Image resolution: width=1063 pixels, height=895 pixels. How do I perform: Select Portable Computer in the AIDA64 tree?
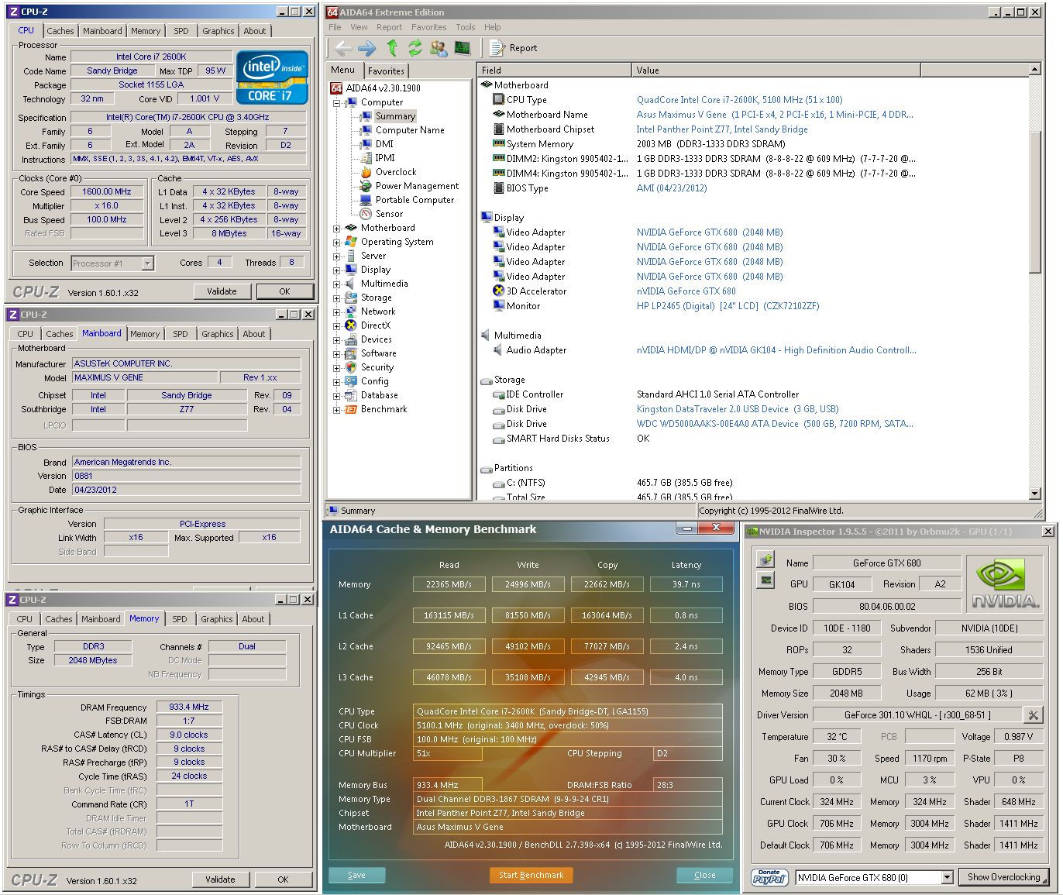(x=415, y=200)
